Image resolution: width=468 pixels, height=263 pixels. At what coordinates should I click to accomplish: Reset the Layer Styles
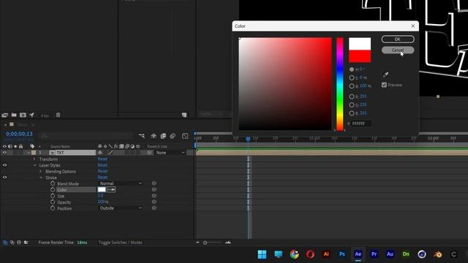pos(102,165)
